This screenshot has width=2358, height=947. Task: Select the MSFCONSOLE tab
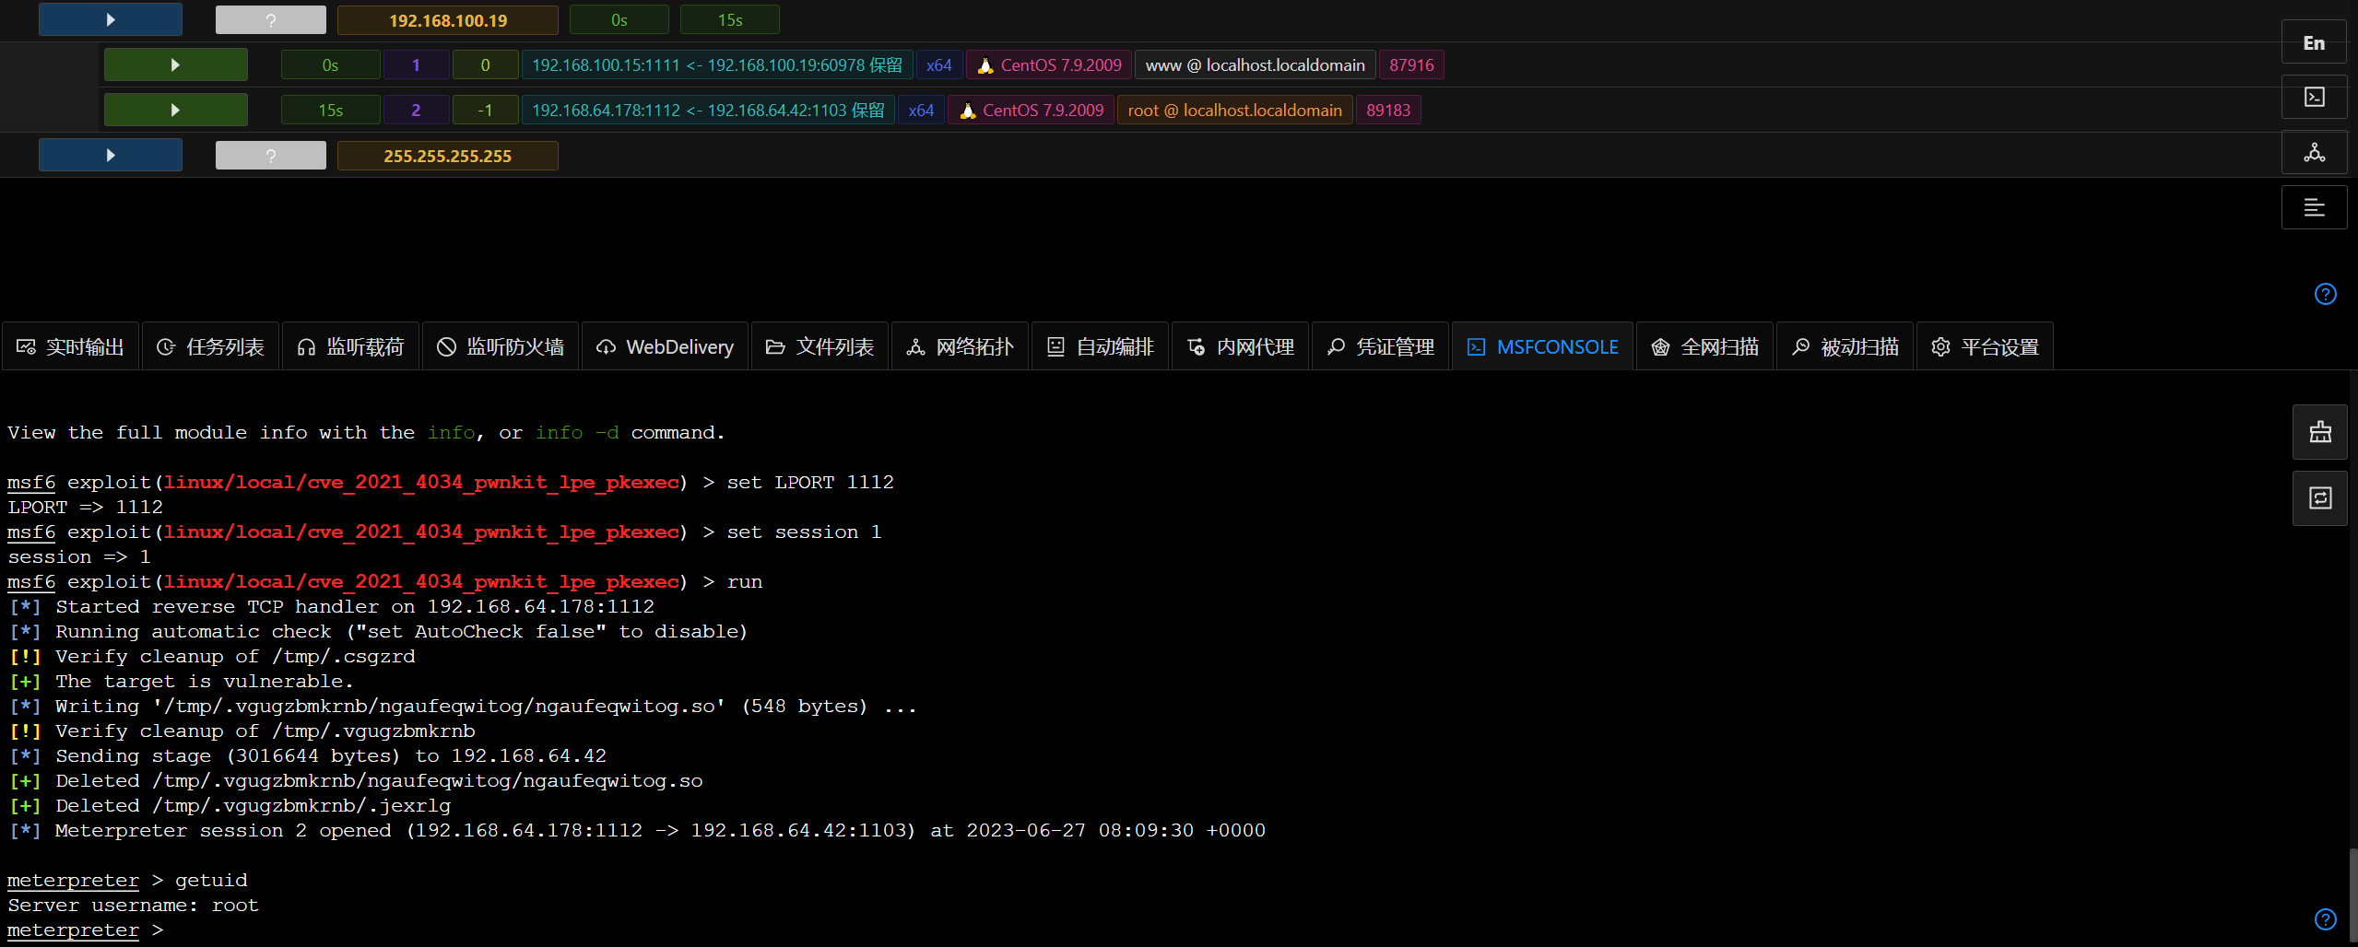pyautogui.click(x=1543, y=346)
